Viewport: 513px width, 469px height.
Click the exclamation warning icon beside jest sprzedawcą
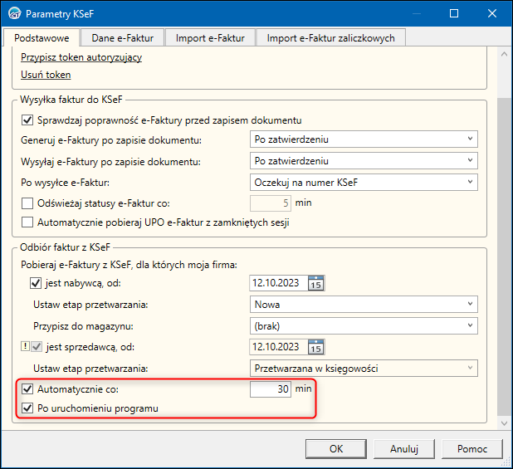(25, 347)
